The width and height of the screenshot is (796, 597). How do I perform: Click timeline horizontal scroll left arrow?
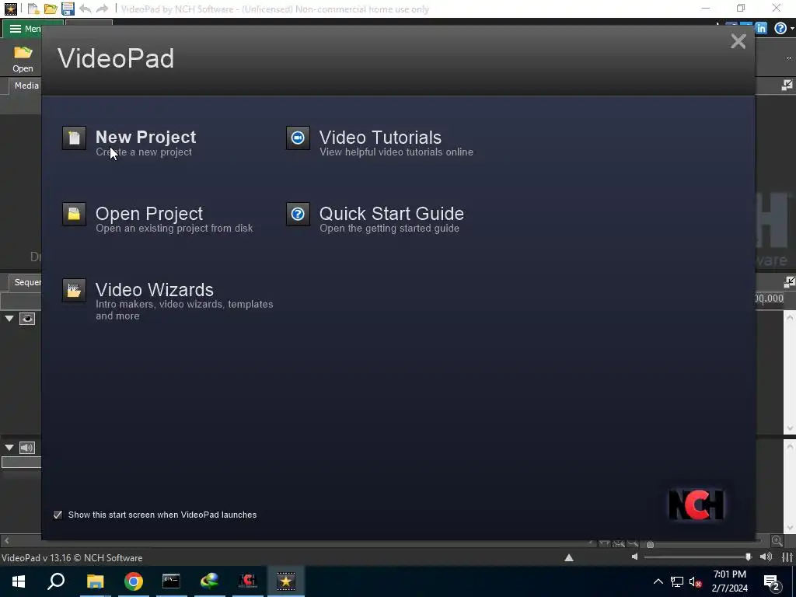(6, 541)
